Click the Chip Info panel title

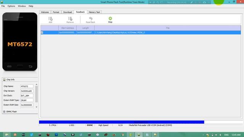(x=10, y=80)
